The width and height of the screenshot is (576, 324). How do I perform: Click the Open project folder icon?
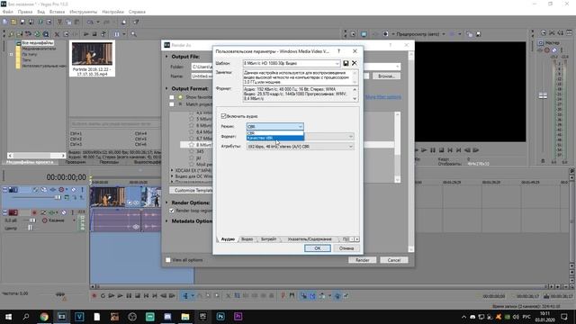13,22
